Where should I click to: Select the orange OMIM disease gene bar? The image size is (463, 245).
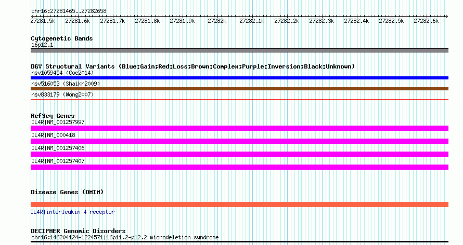pos(239,205)
